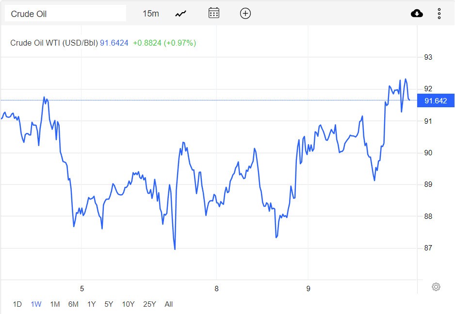
Task: Select the 1D time range
Action: point(17,304)
